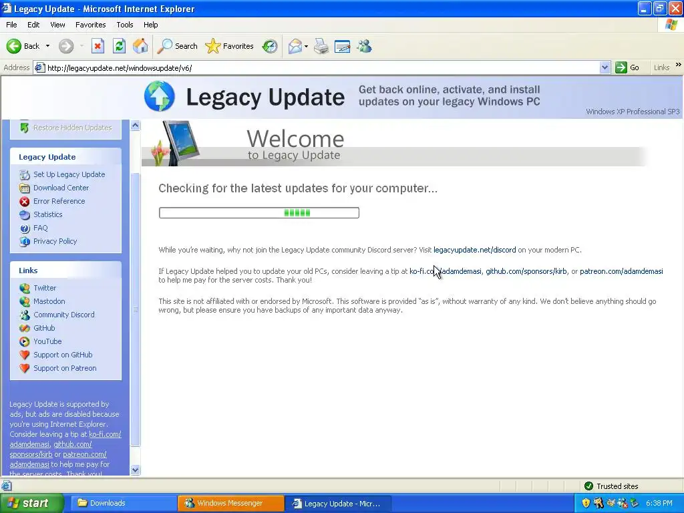
Task: Click the Mastodon sidebar icon
Action: tap(25, 301)
